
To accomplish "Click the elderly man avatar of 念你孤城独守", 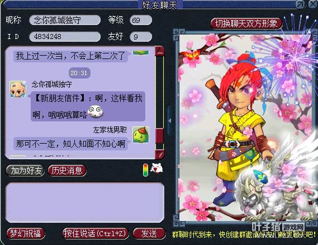I will [18, 89].
